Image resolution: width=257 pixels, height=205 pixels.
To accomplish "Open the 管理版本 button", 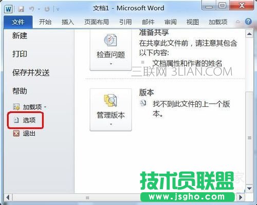I will (x=111, y=110).
